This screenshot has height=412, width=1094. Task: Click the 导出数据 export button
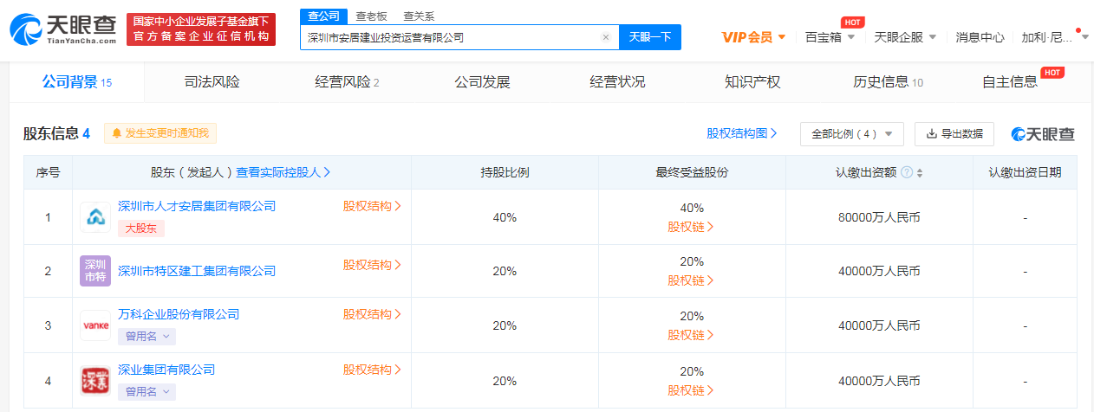click(x=954, y=134)
